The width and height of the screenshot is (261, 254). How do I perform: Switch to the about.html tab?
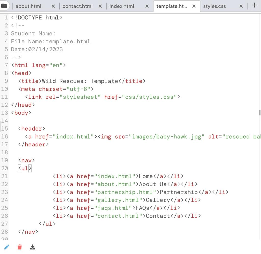pyautogui.click(x=28, y=6)
